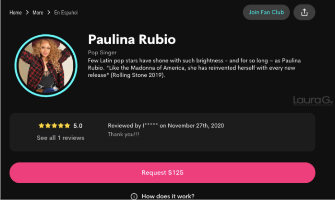Open the More breadcrumb link

[x=38, y=13]
